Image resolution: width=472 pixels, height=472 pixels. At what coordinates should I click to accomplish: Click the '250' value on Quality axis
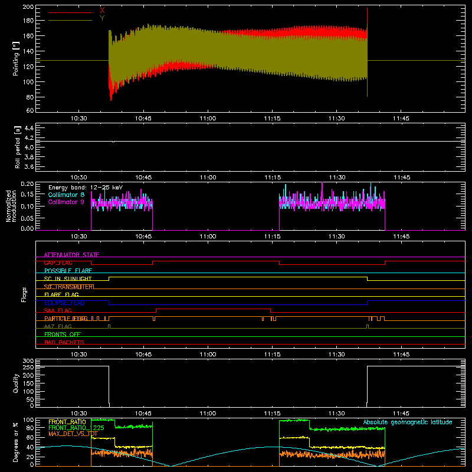[x=28, y=368]
